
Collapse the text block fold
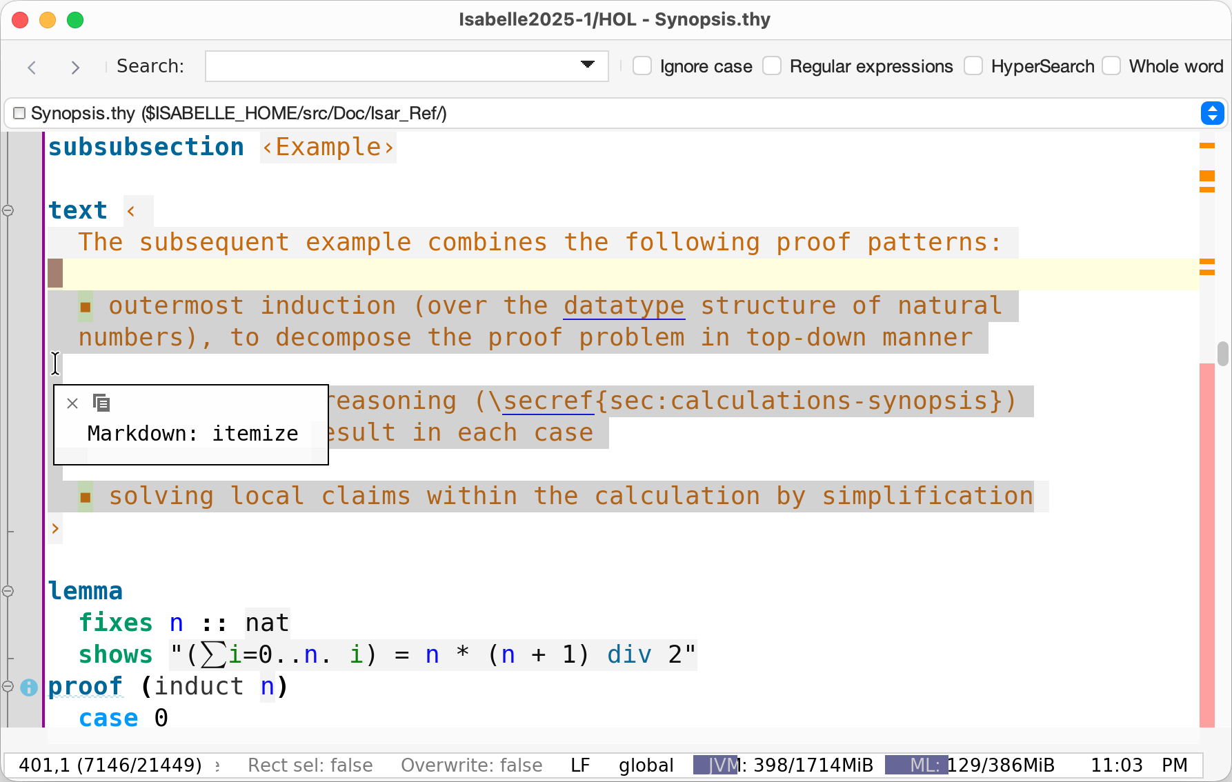coord(8,210)
